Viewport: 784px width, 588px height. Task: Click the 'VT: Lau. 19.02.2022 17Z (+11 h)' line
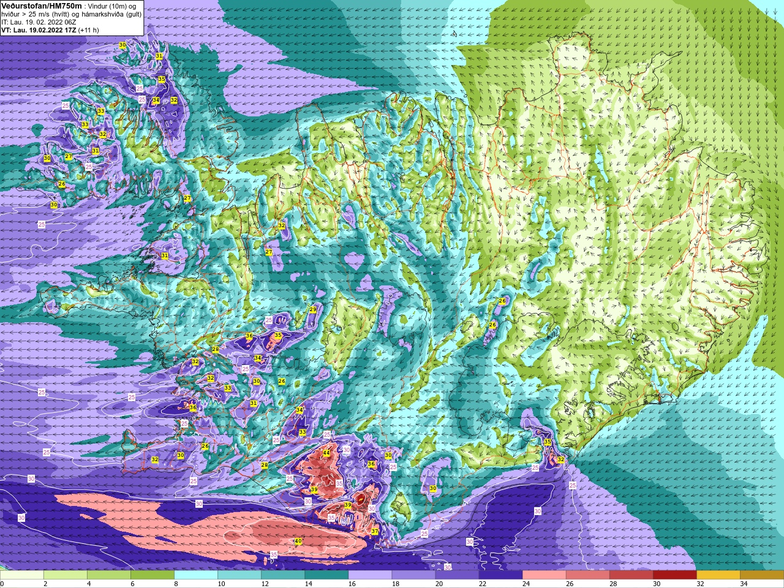[x=50, y=30]
